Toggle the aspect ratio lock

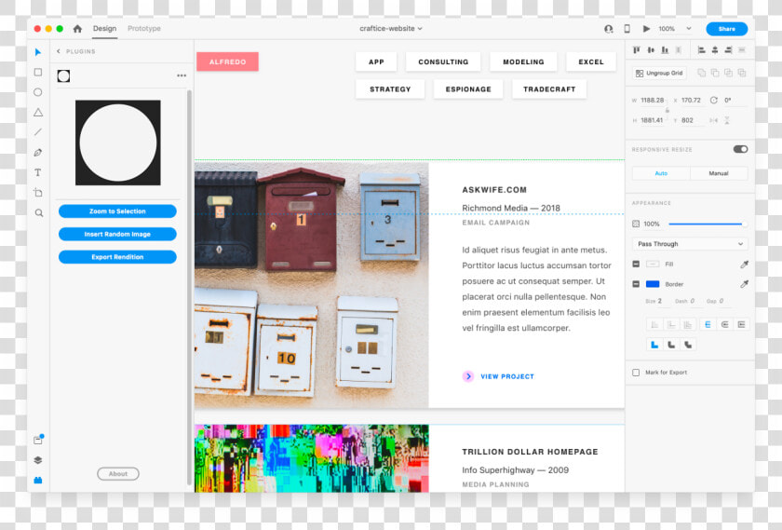pyautogui.click(x=667, y=110)
